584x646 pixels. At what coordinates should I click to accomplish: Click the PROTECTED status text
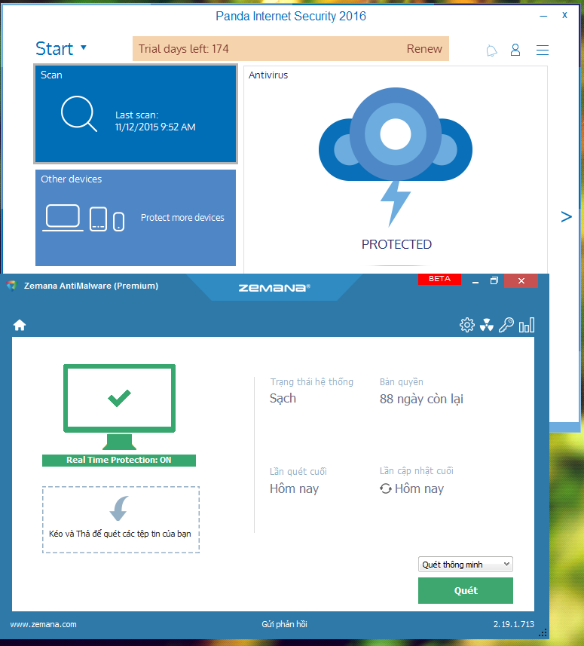pyautogui.click(x=396, y=244)
